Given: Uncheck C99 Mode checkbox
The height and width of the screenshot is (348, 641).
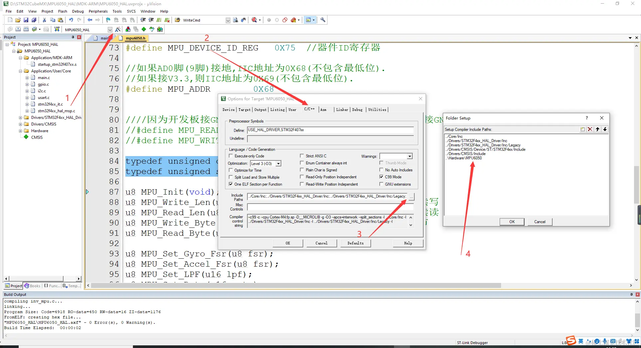Looking at the screenshot, I should [x=381, y=177].
